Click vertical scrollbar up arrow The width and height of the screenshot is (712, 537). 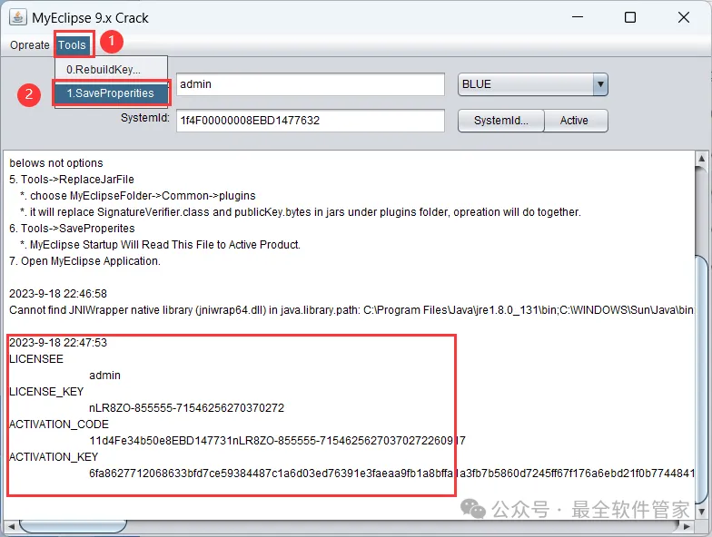[x=701, y=159]
